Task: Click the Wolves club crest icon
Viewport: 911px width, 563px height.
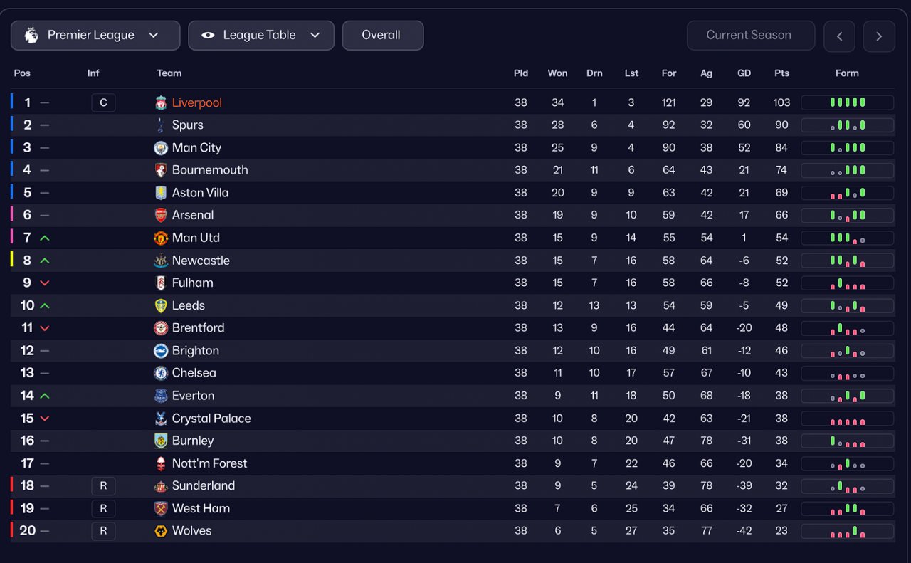Action: coord(161,531)
